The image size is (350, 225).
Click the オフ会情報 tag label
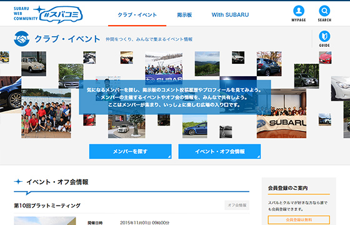point(237,205)
